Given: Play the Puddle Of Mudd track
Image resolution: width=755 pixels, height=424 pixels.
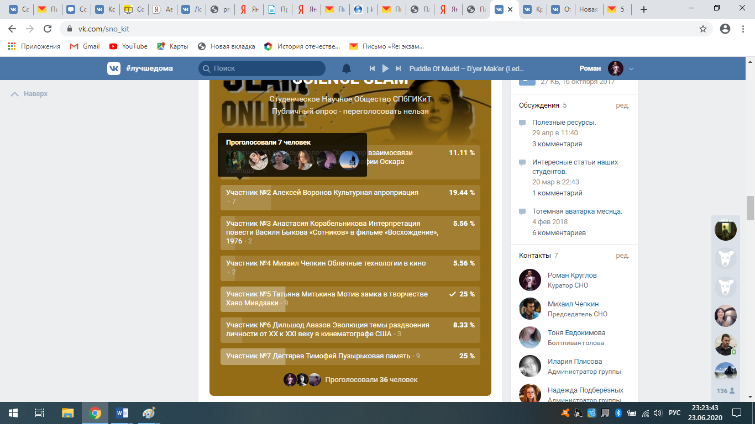Looking at the screenshot, I should 386,68.
